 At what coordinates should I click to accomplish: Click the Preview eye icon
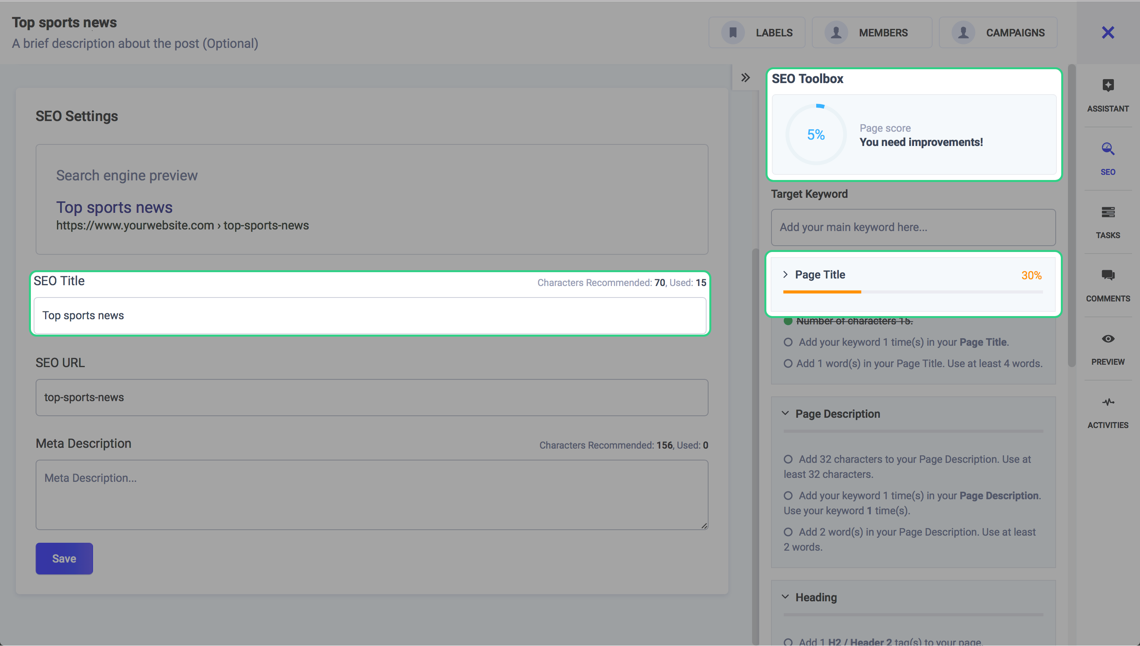pos(1108,339)
